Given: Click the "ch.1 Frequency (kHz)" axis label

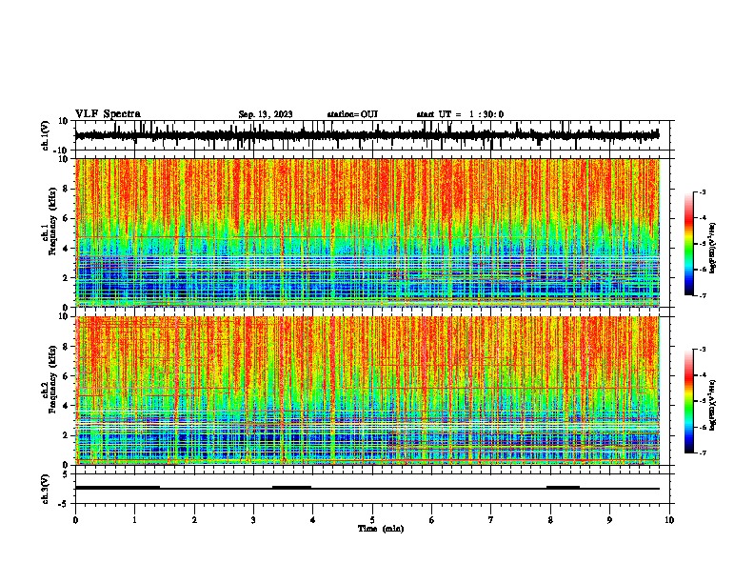Looking at the screenshot, I should click(x=49, y=221).
